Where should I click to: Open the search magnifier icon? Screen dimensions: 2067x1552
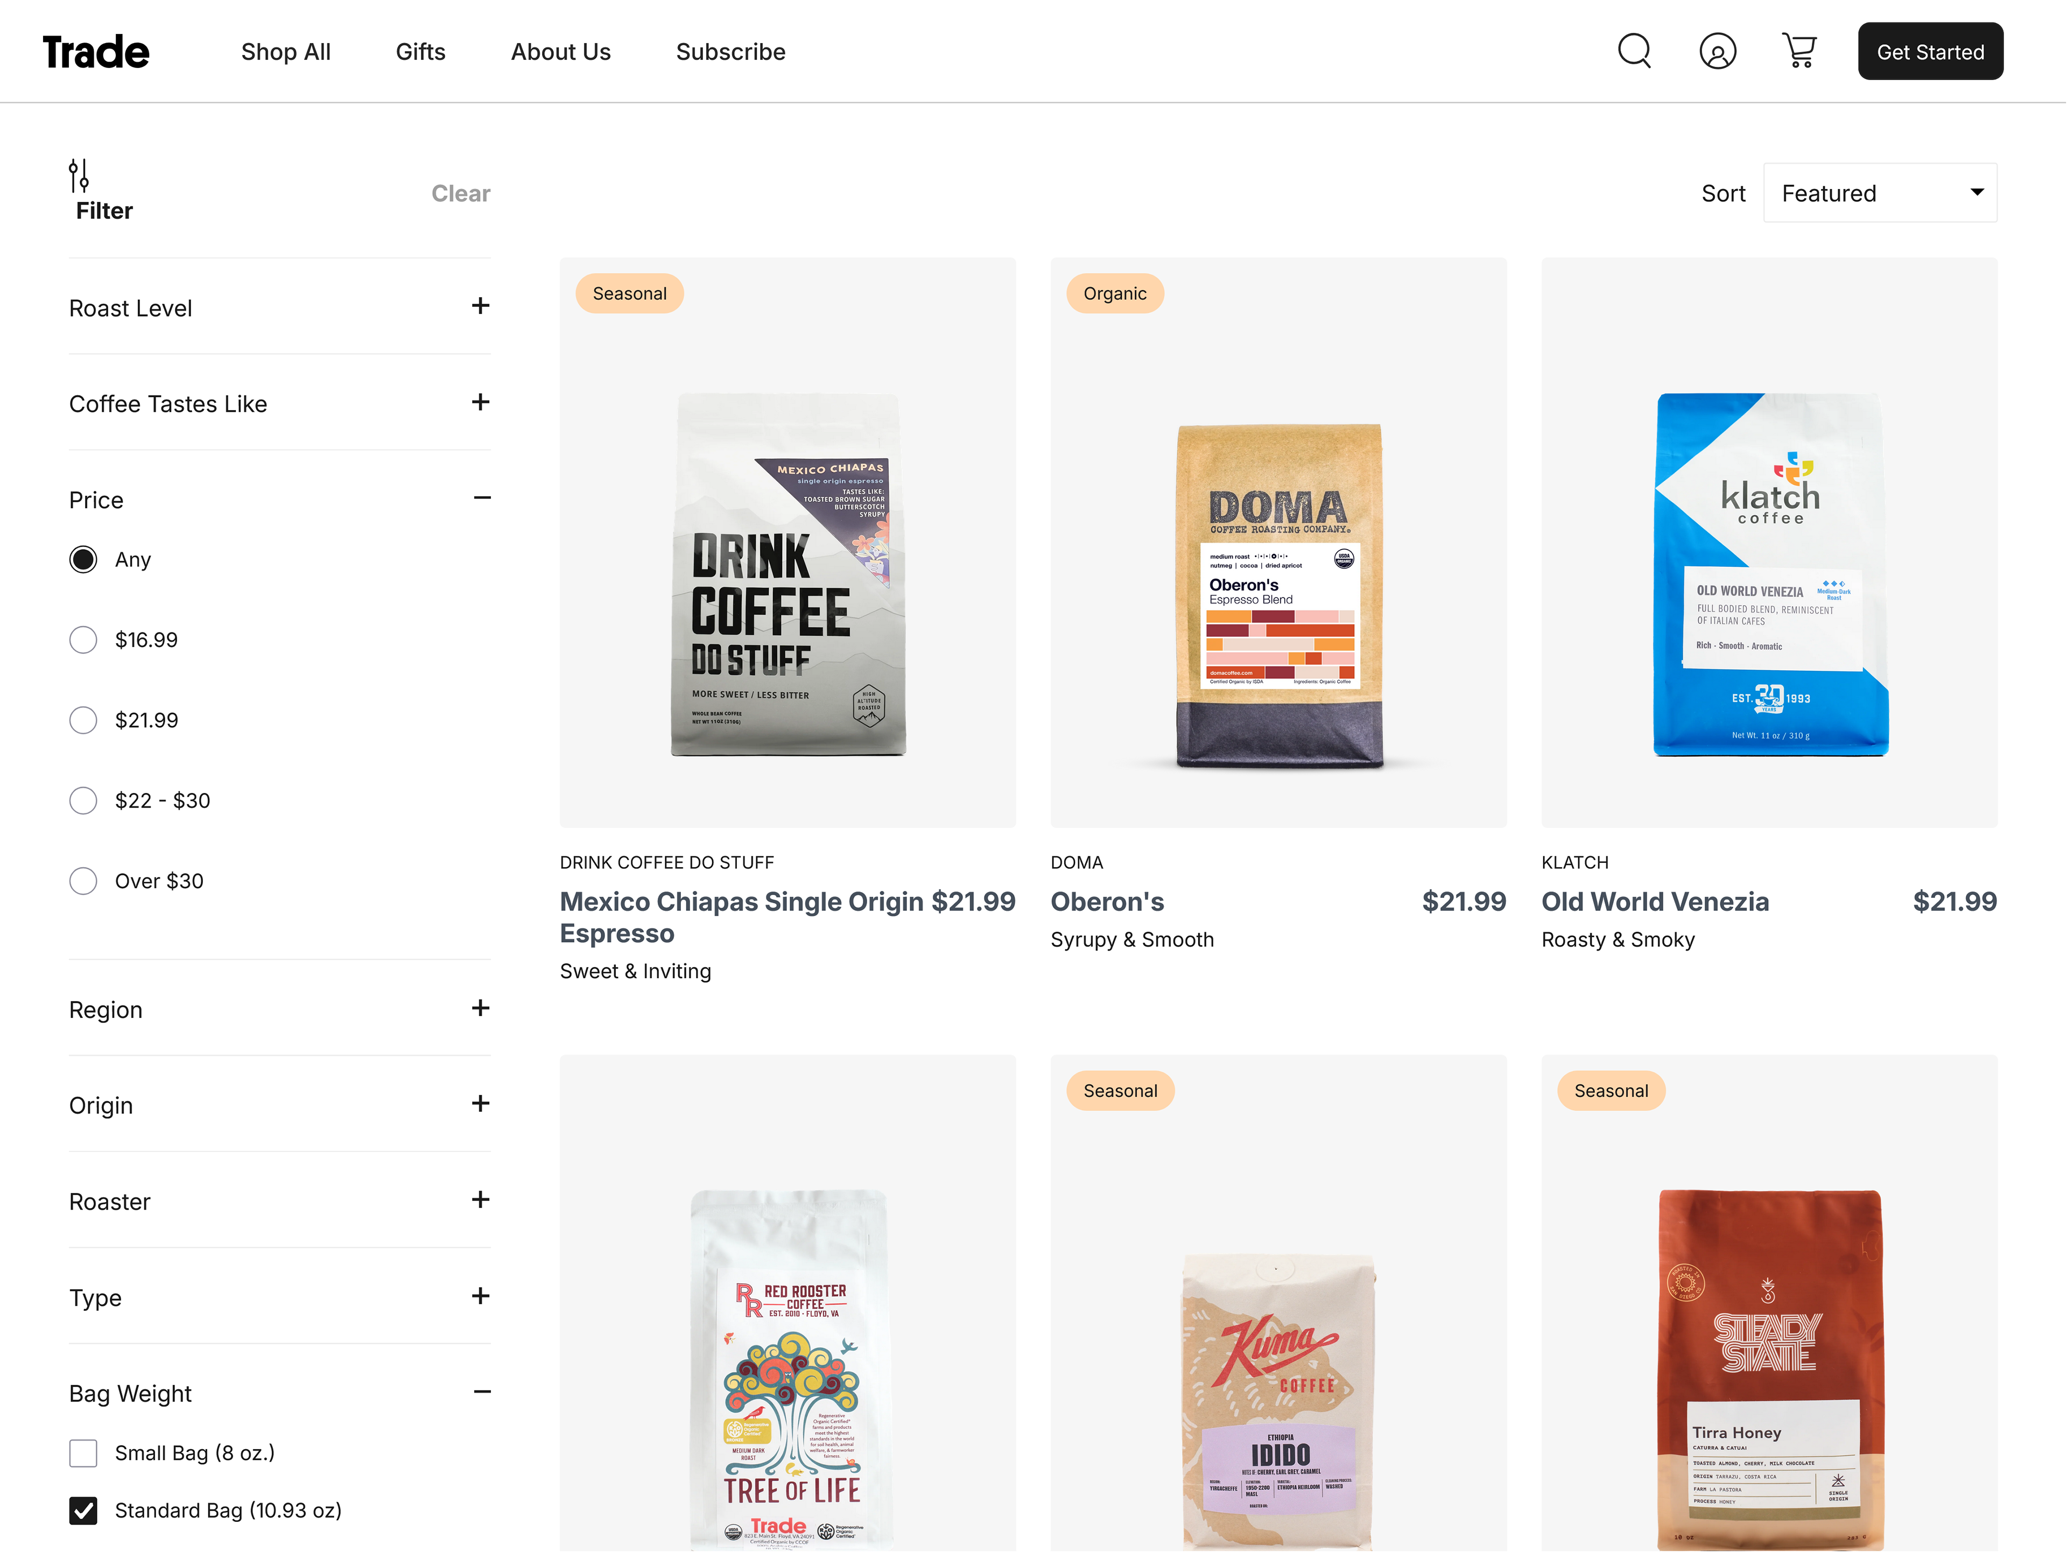click(1634, 51)
